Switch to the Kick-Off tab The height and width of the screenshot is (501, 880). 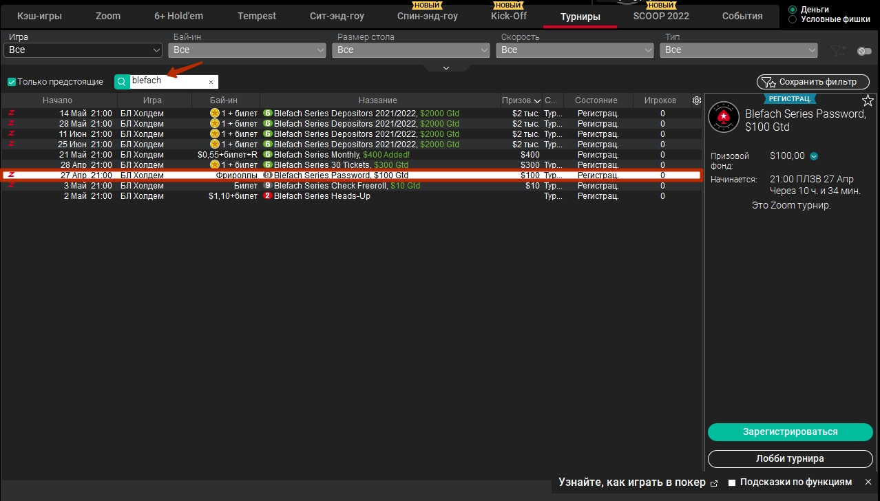pyautogui.click(x=509, y=16)
